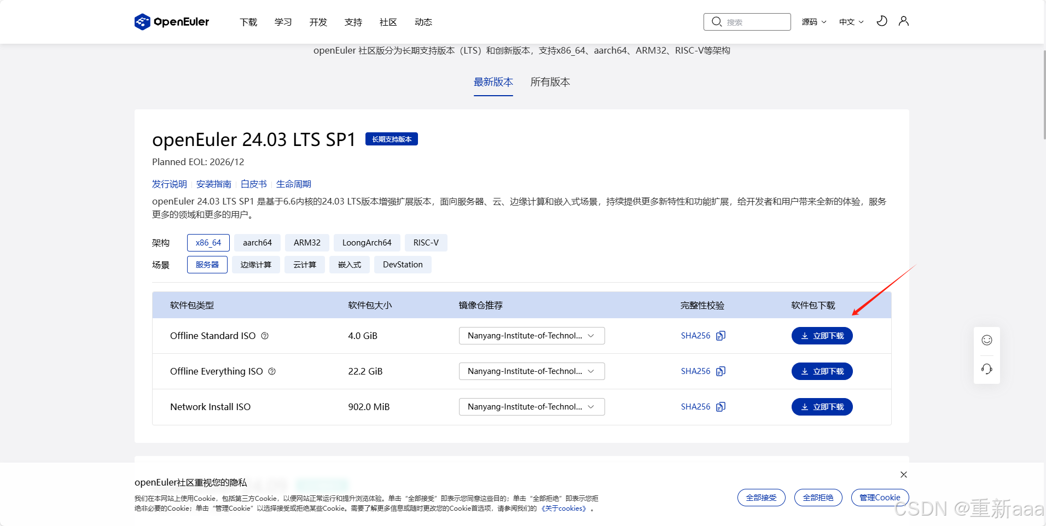This screenshot has width=1046, height=526.
Task: Switch to the 所有版本 tab
Action: coord(550,82)
